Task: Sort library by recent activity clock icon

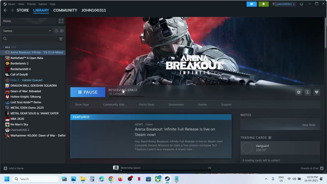Action: pyautogui.click(x=56, y=31)
